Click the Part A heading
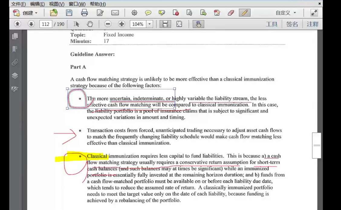The image size is (341, 210). pyautogui.click(x=78, y=67)
